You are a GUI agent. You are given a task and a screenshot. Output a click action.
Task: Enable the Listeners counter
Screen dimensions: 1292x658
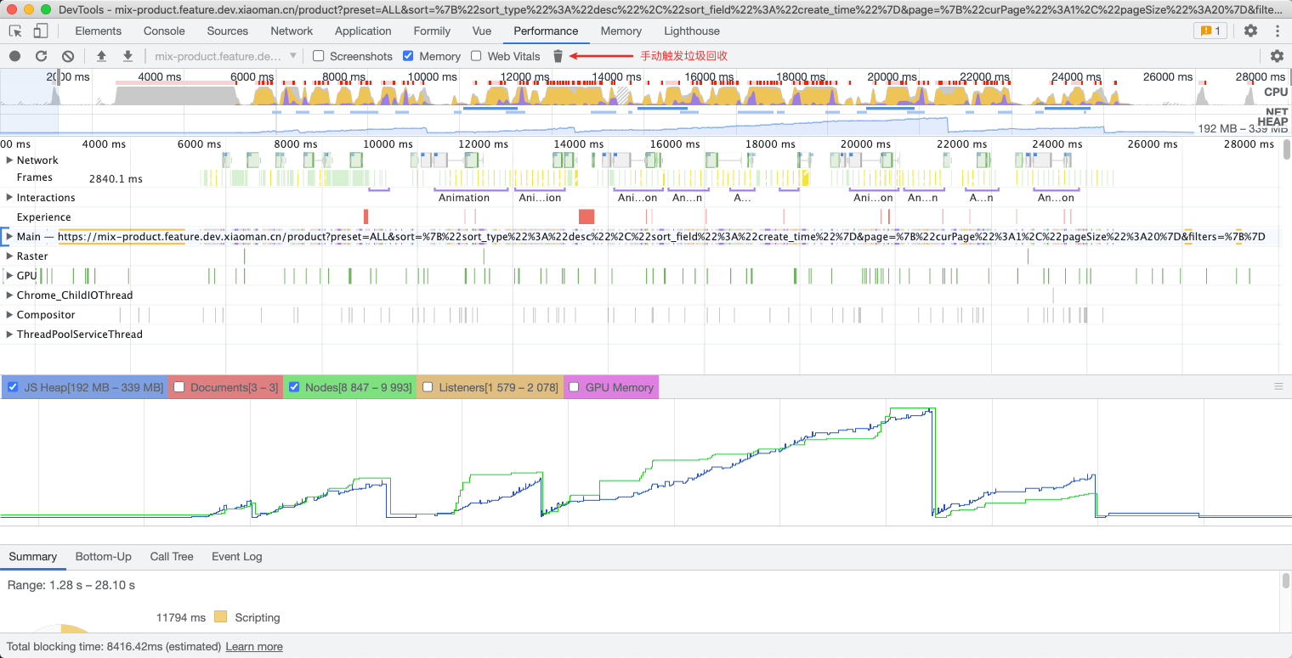coord(428,387)
